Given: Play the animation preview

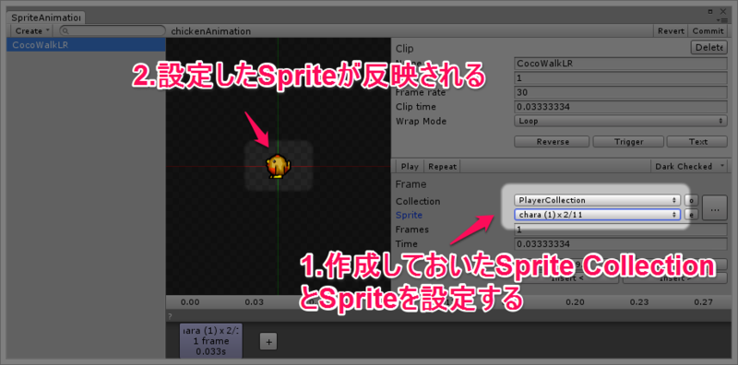Looking at the screenshot, I should point(410,167).
